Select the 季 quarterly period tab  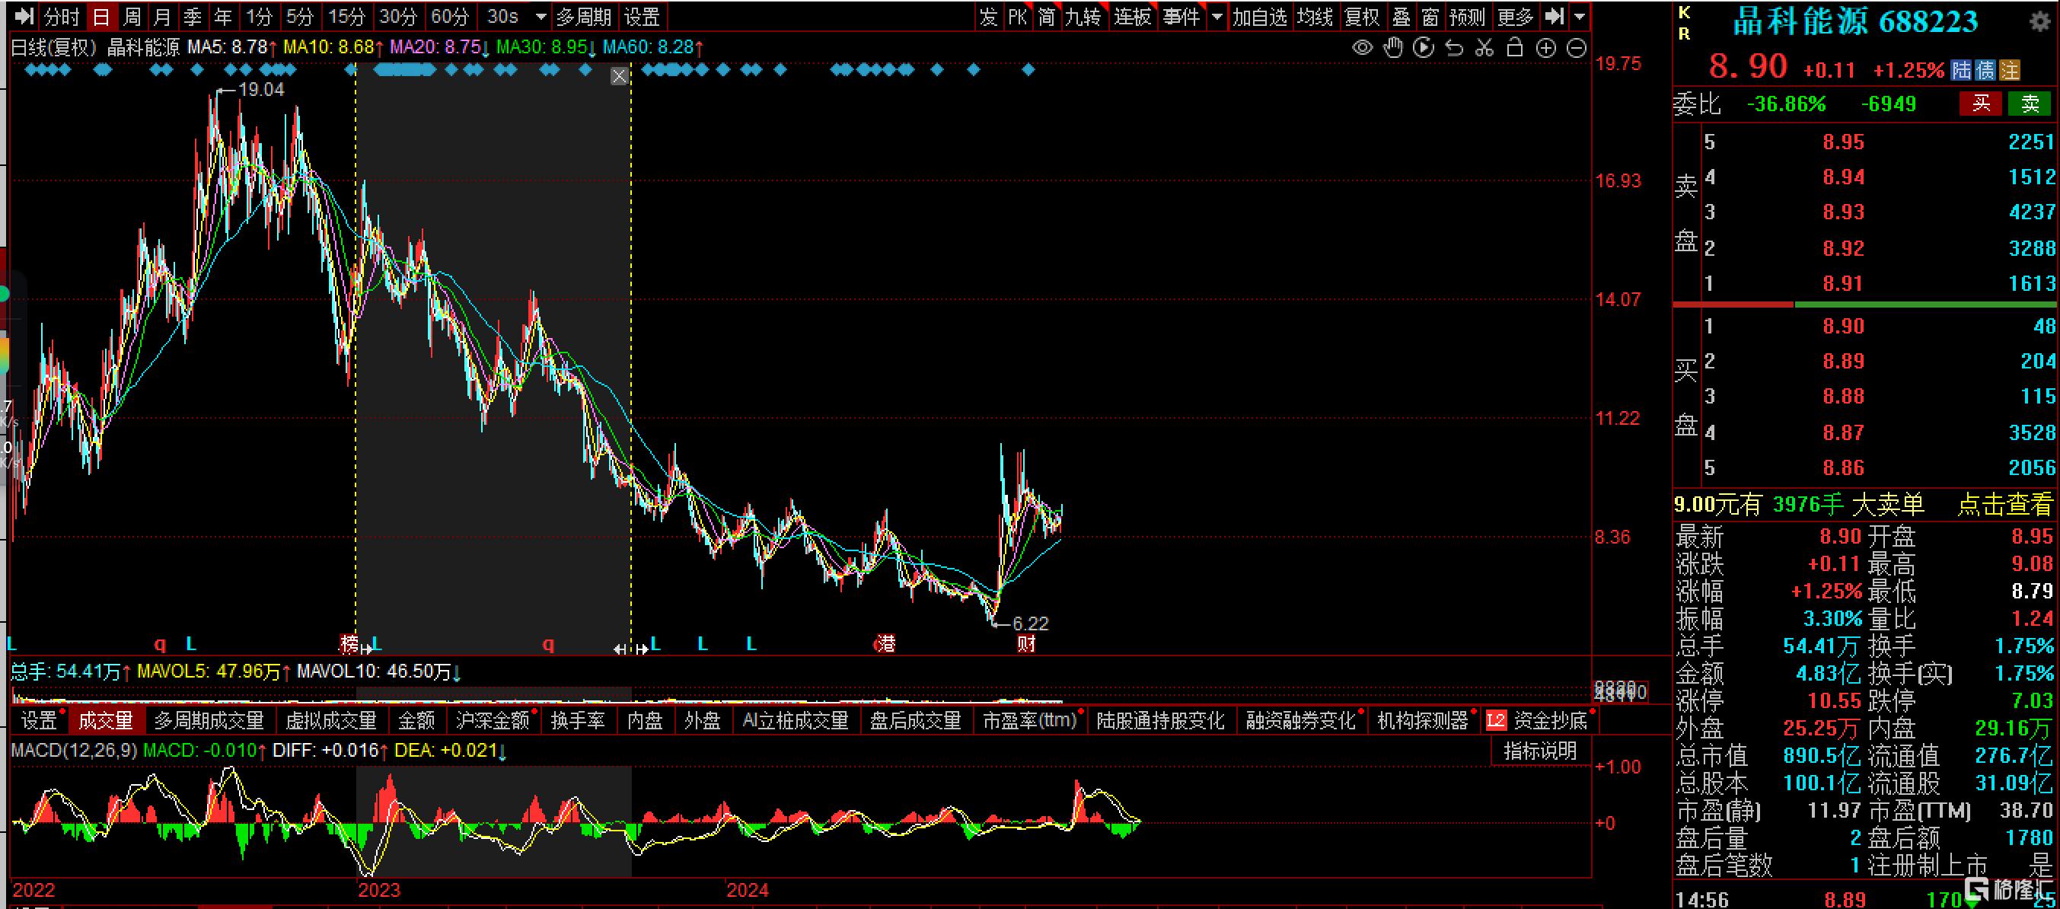193,16
